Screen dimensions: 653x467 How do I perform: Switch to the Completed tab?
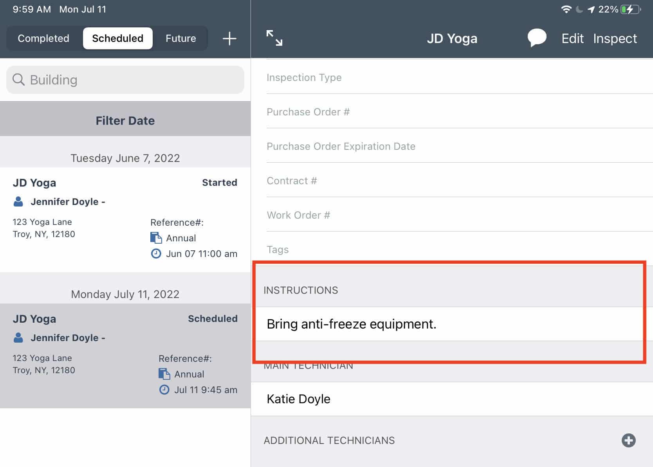point(43,38)
